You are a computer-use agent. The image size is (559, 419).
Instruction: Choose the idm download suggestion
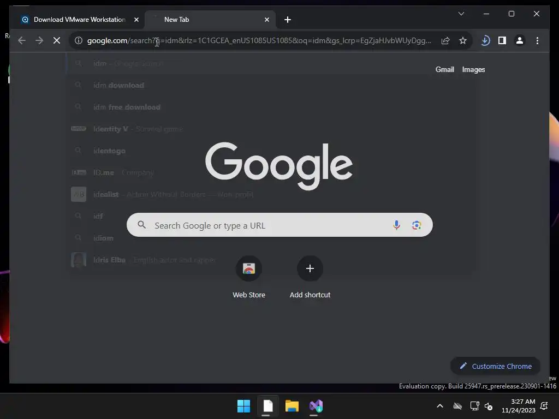pyautogui.click(x=271, y=85)
